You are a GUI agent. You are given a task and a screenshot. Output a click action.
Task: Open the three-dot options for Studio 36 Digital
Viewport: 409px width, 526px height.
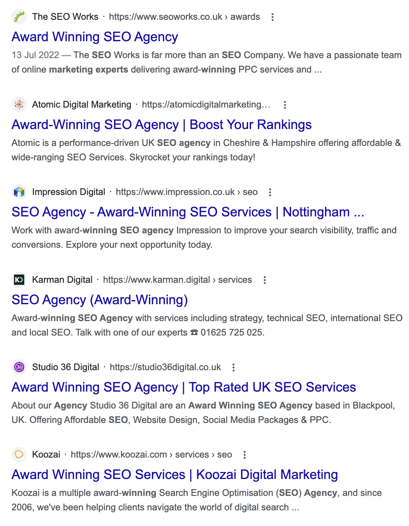[233, 367]
